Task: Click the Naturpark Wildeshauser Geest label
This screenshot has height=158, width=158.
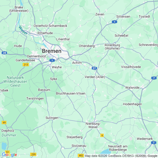Action: [x=15, y=81]
